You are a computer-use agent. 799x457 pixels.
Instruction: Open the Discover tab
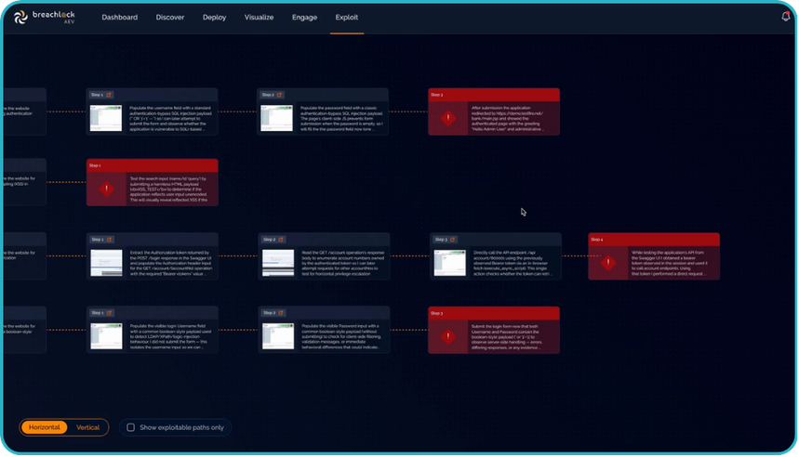(x=170, y=18)
